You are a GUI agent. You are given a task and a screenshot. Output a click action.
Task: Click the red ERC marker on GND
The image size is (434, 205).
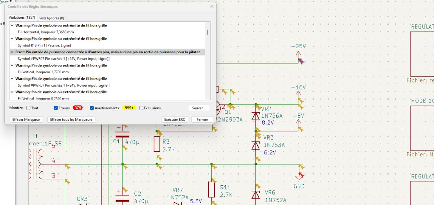tap(301, 175)
